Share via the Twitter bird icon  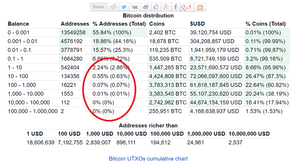point(124,7)
